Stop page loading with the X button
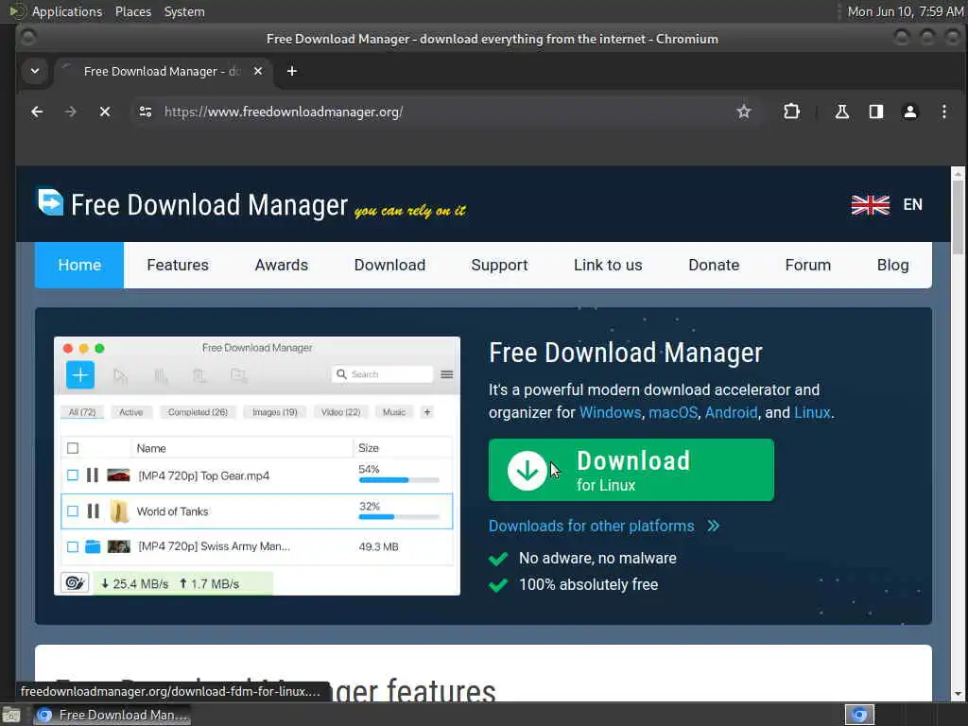The height and width of the screenshot is (726, 968). (x=105, y=112)
